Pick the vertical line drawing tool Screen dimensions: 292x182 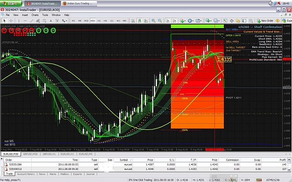coord(19,21)
